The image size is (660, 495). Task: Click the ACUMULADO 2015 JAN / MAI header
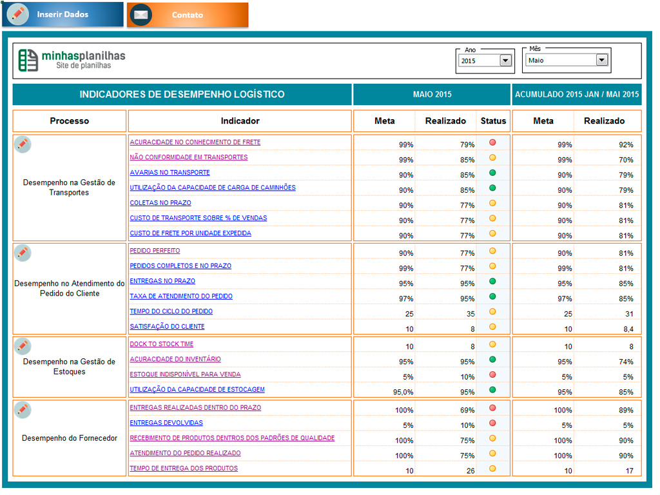tap(577, 94)
